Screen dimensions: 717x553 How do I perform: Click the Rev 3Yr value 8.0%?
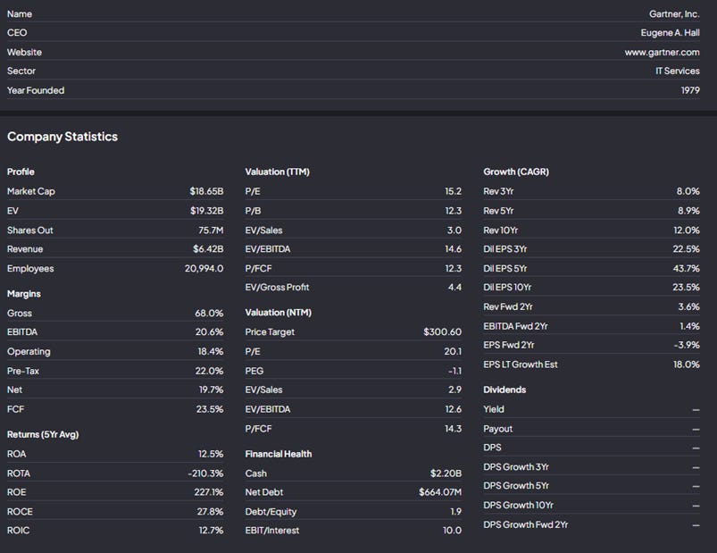tap(688, 191)
